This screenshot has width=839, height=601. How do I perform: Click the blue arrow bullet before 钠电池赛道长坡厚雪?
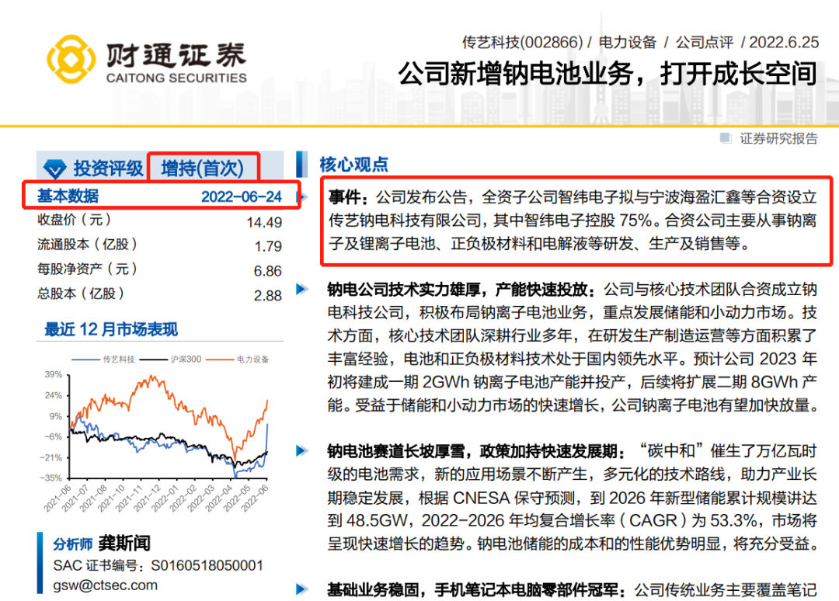(302, 450)
